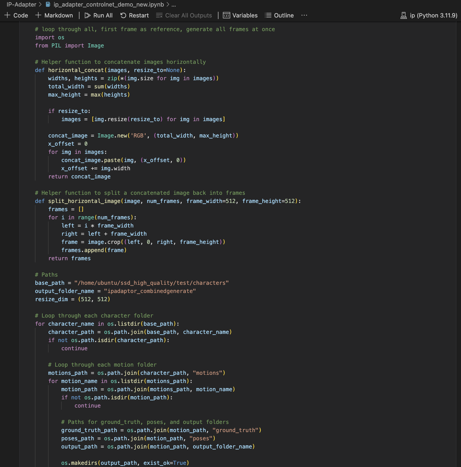
Task: Add a new Code cell
Action: (16, 15)
